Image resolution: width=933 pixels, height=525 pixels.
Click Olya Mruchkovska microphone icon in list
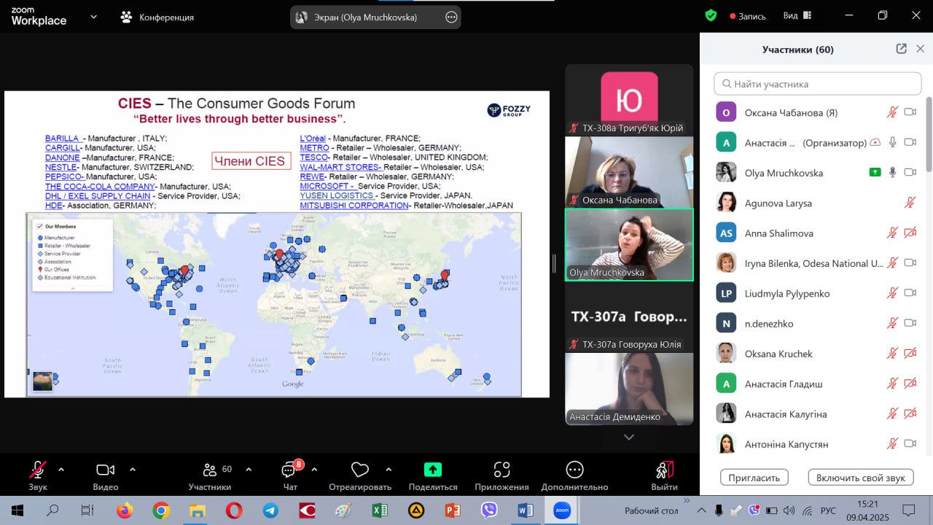coord(892,172)
